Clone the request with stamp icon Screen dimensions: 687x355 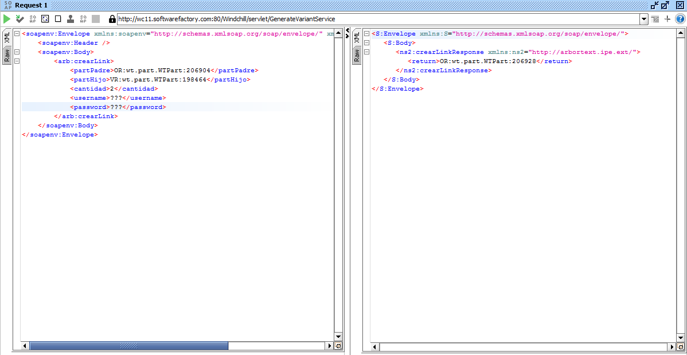[71, 19]
